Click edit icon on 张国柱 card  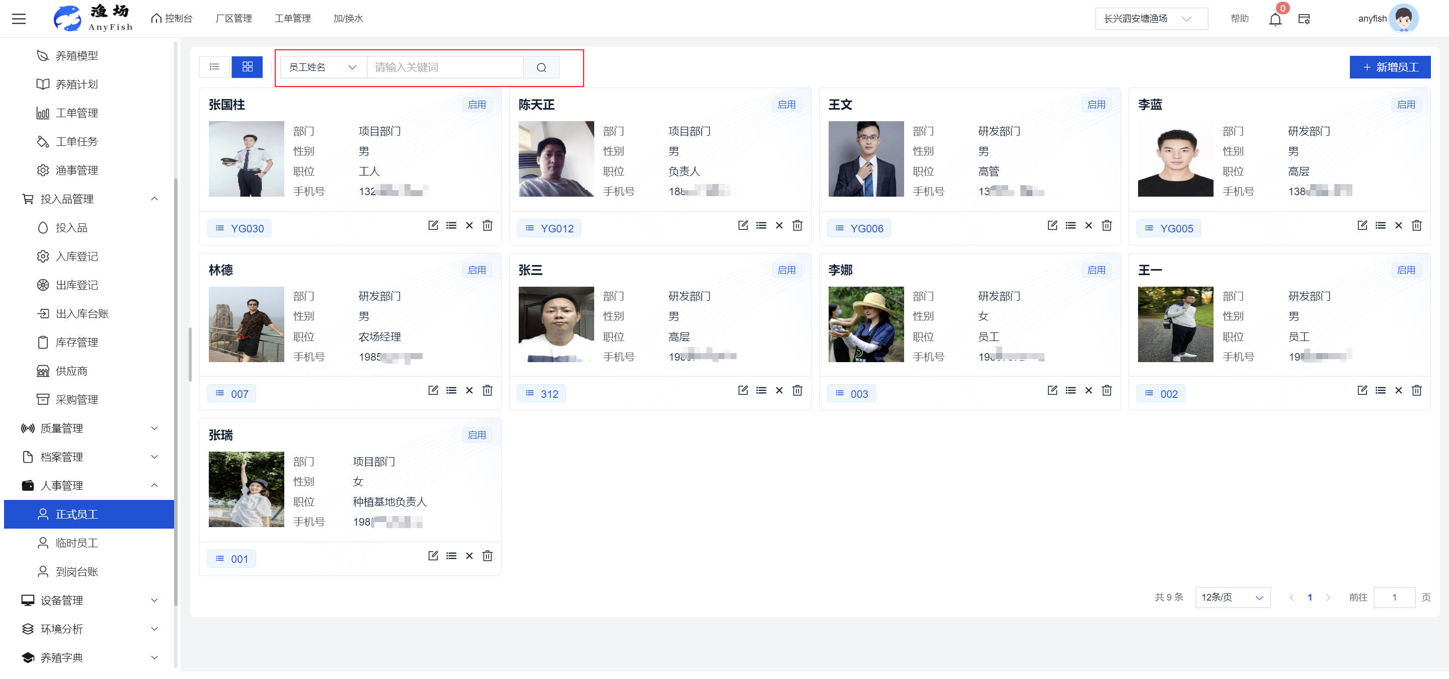pyautogui.click(x=433, y=225)
